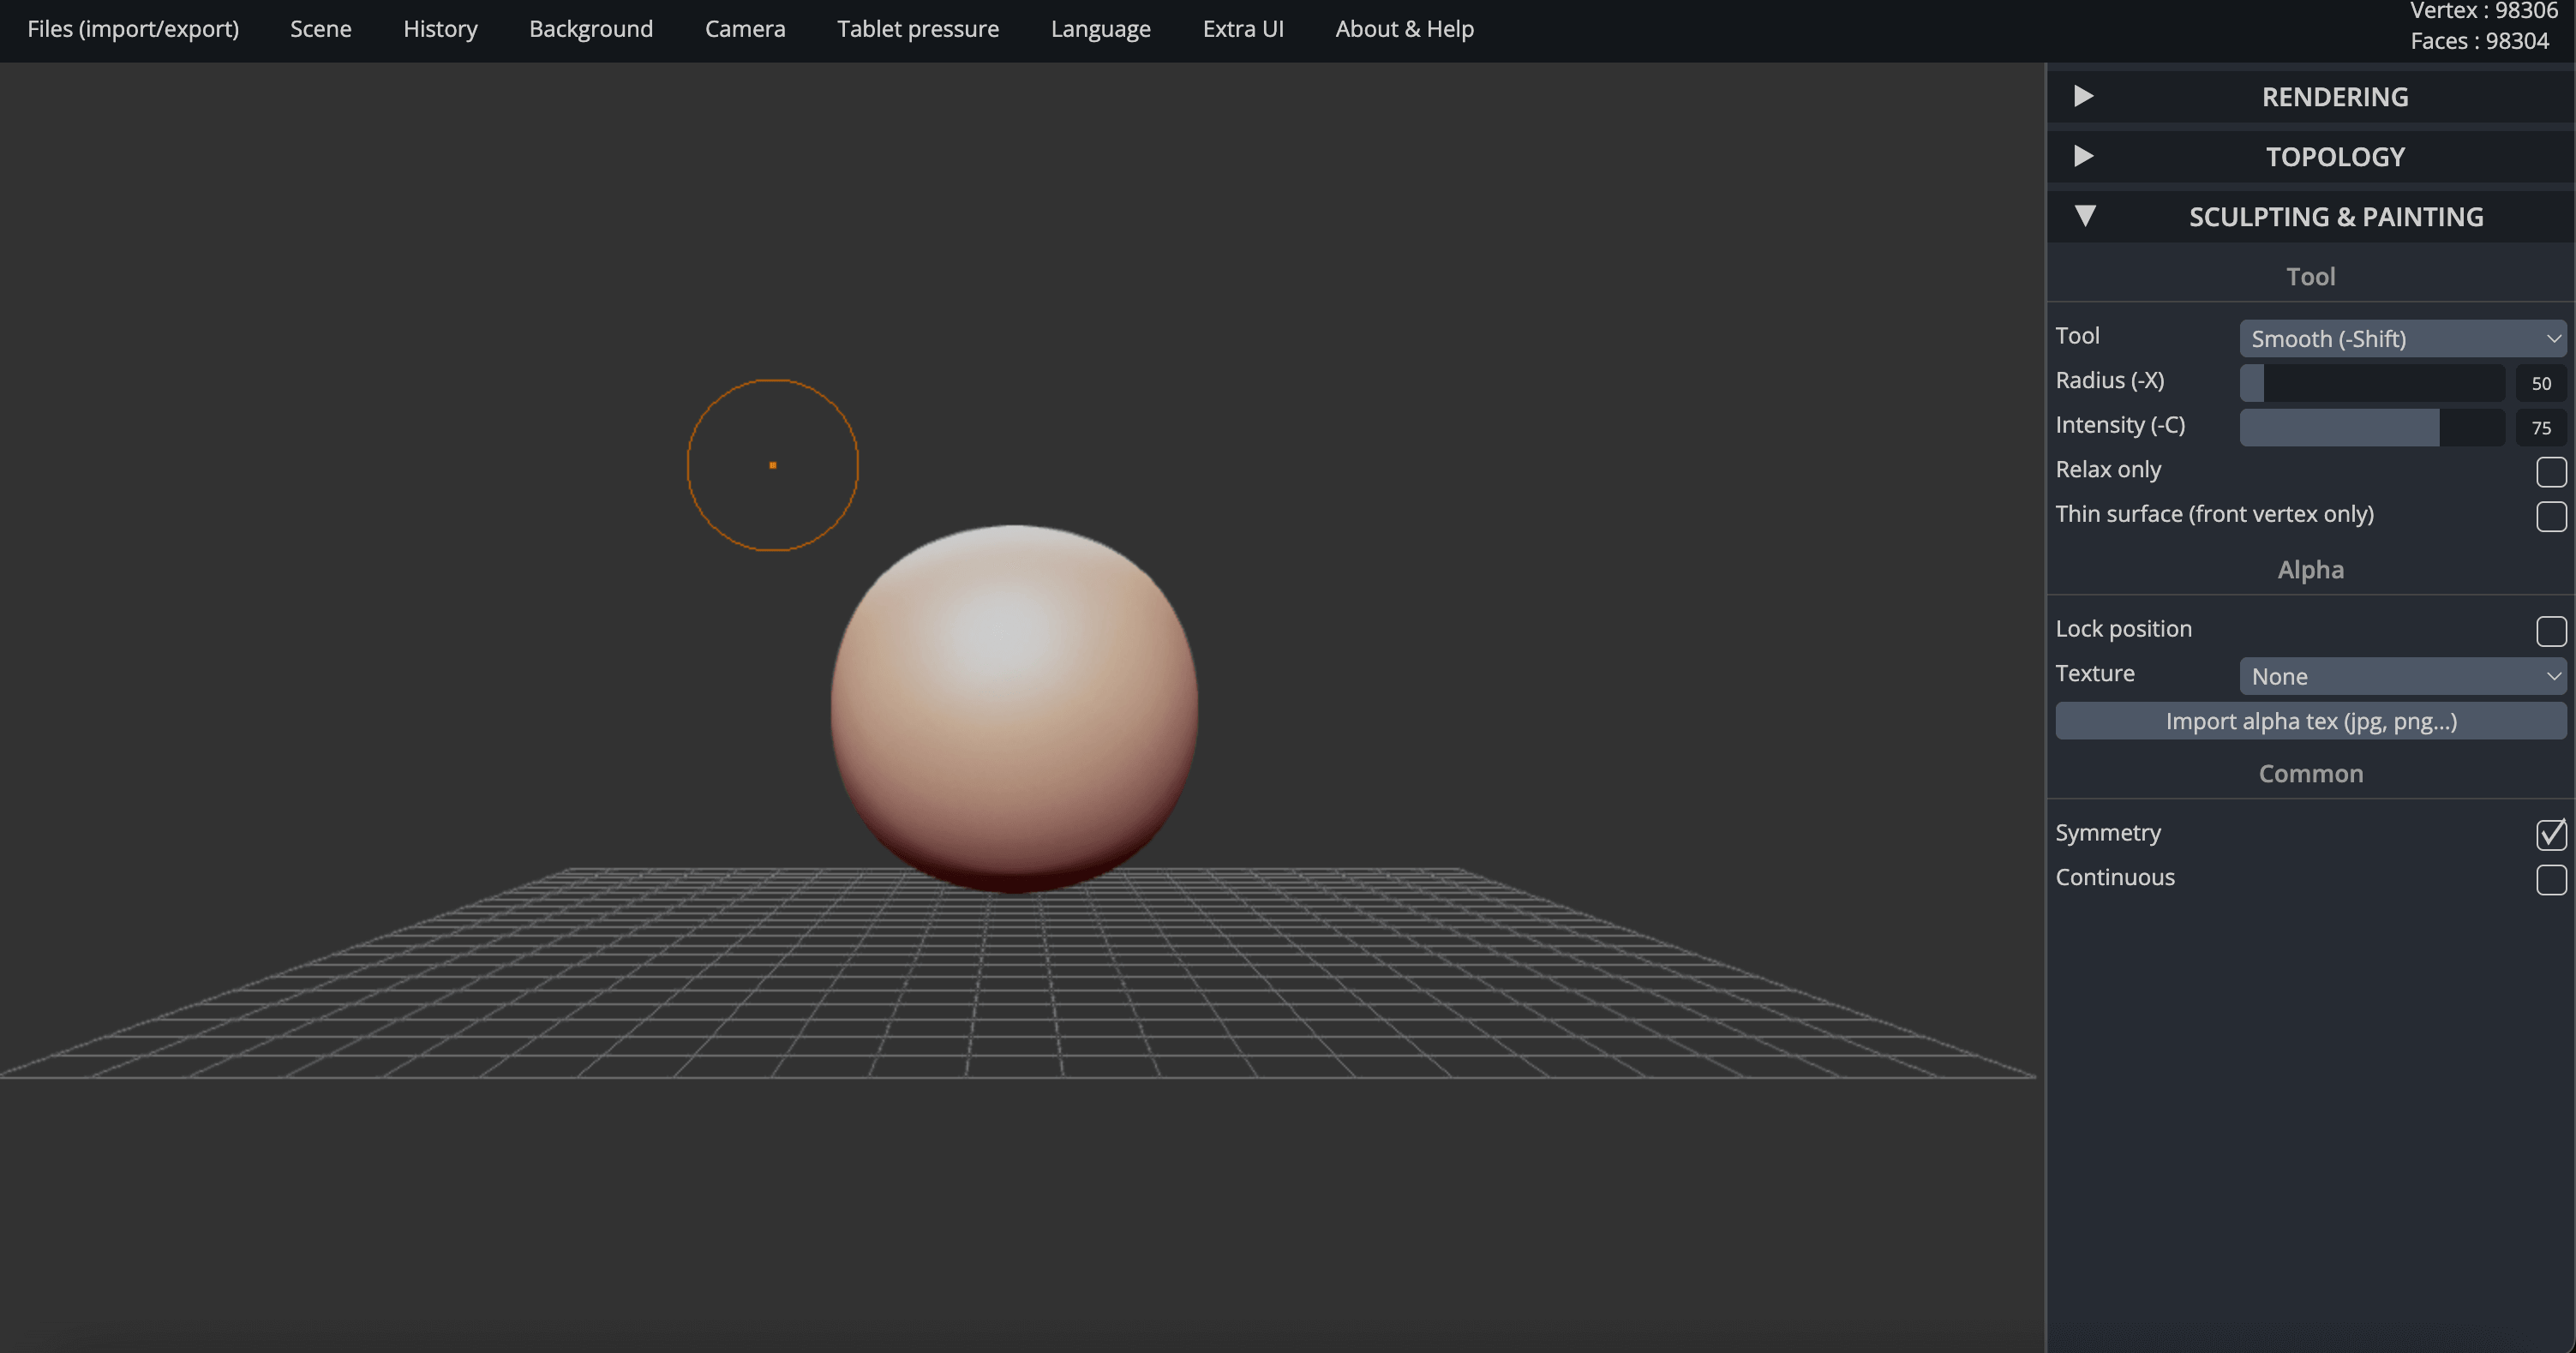The image size is (2576, 1353).
Task: Open the Files (import/export) menu
Action: point(132,29)
